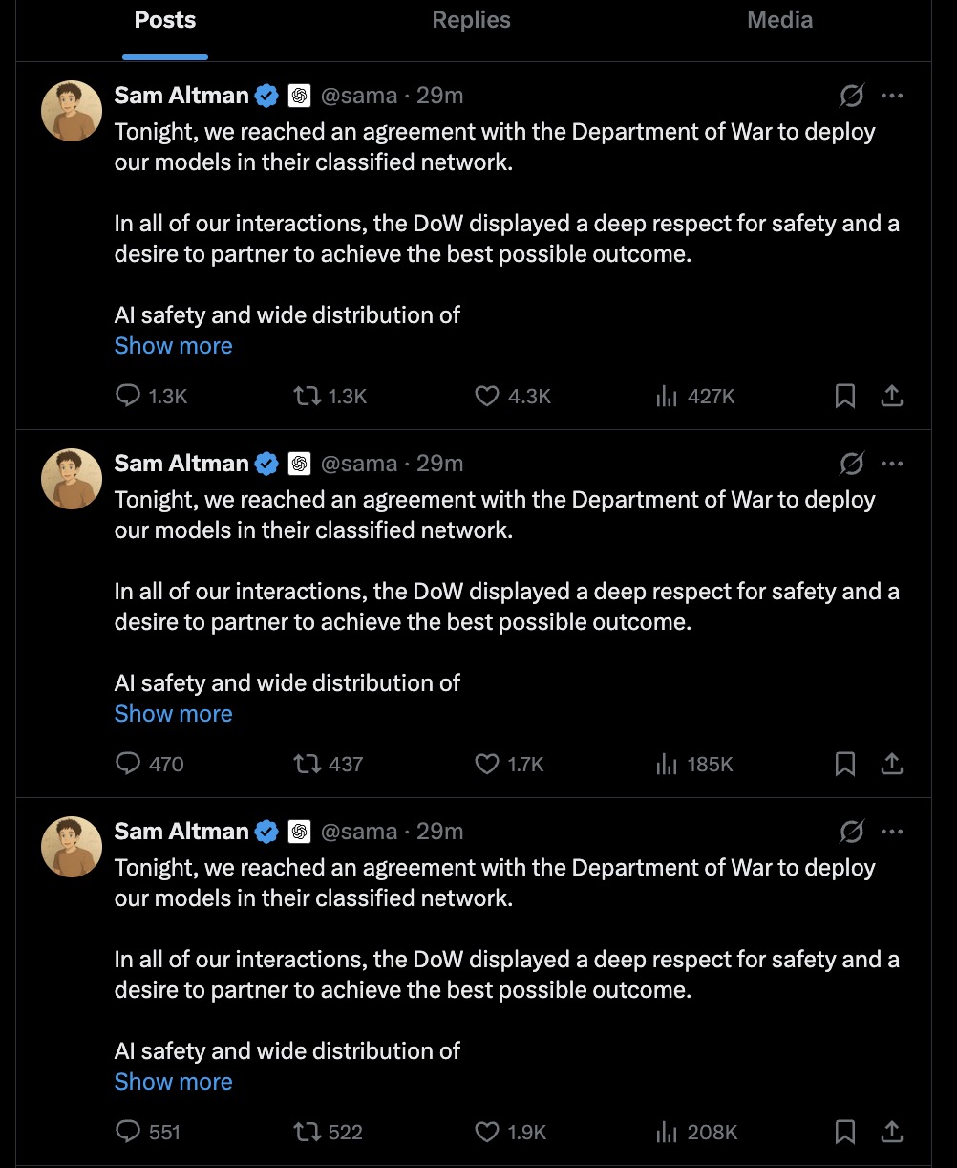Open more options on first post
This screenshot has width=957, height=1168.
tap(892, 96)
